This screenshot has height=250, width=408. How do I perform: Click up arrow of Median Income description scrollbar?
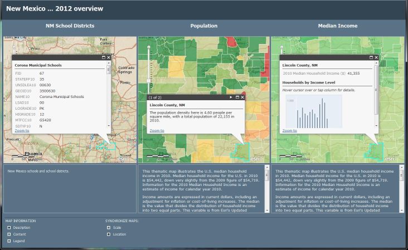click(401, 168)
